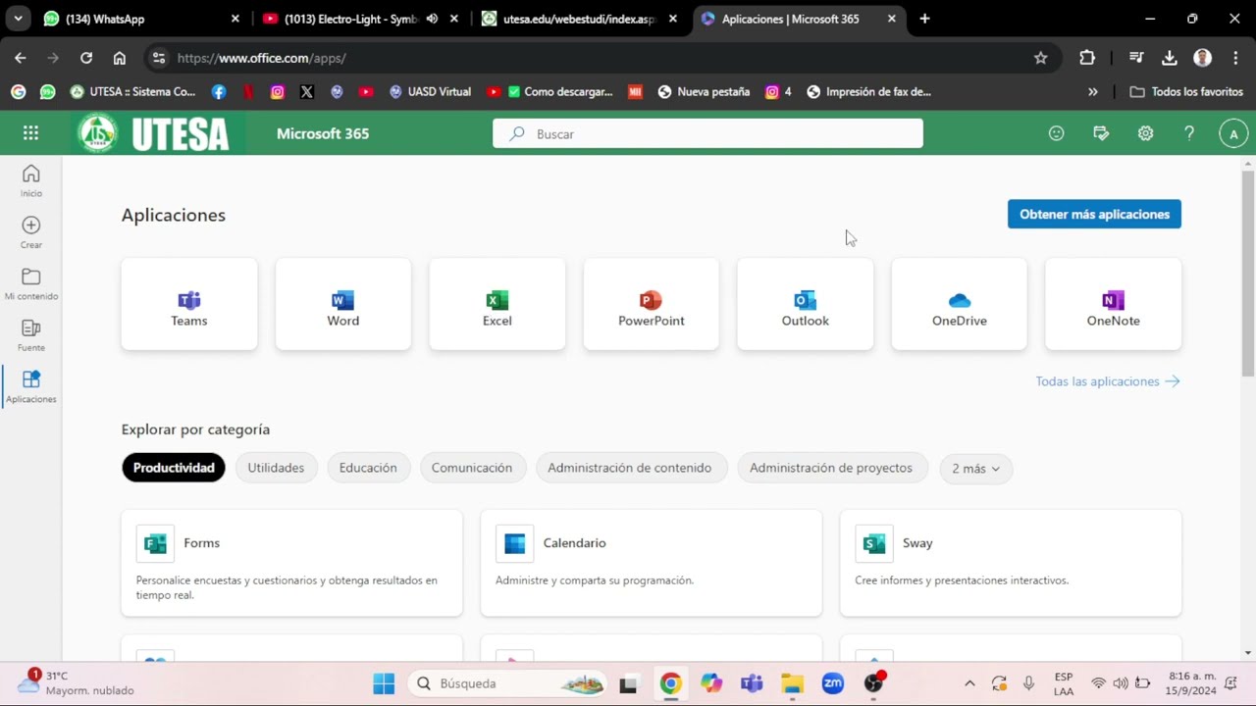1256x706 pixels.
Task: Open Fuente in the left sidebar
Action: tap(31, 335)
